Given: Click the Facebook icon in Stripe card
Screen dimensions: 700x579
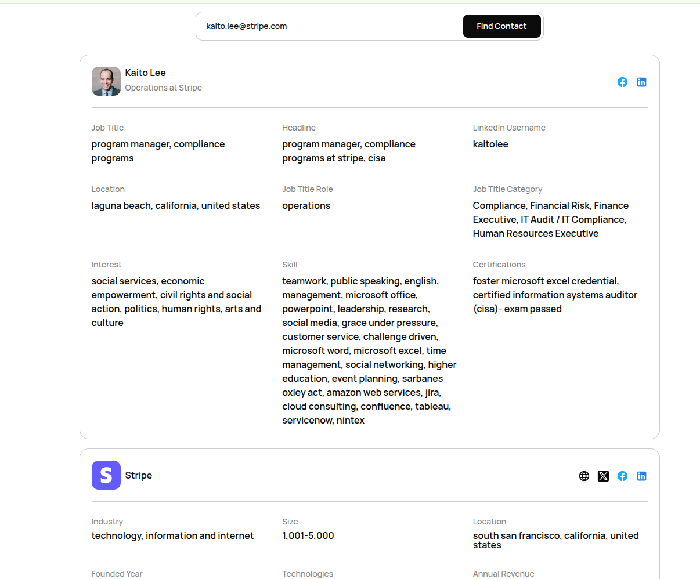Looking at the screenshot, I should tap(622, 476).
